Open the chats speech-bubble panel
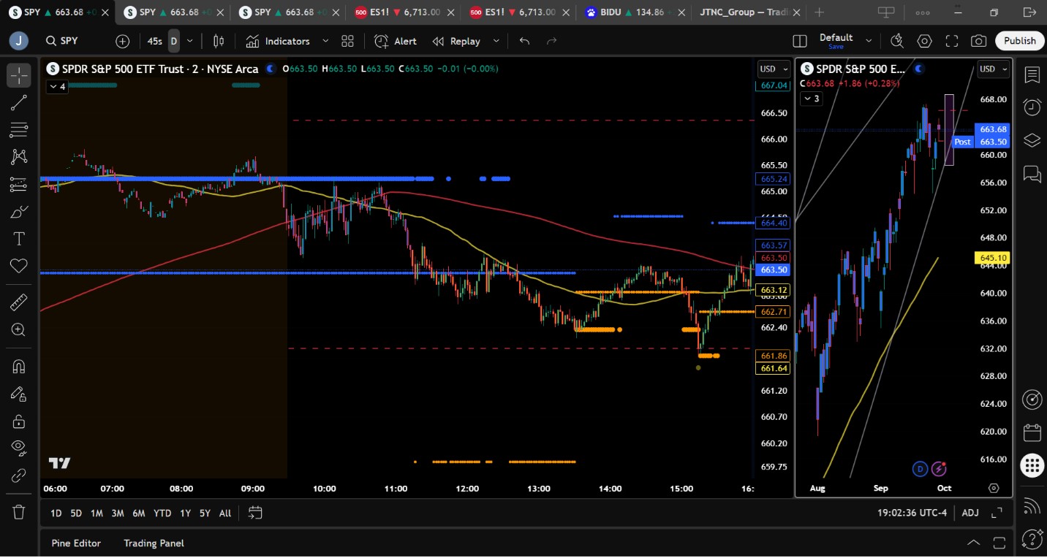 click(1032, 173)
